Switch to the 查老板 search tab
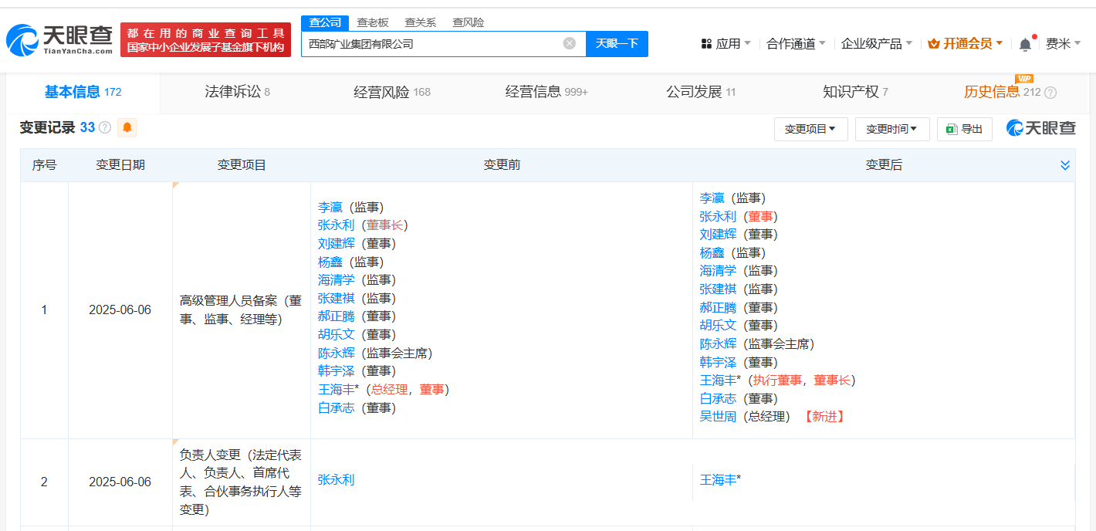 click(x=373, y=22)
